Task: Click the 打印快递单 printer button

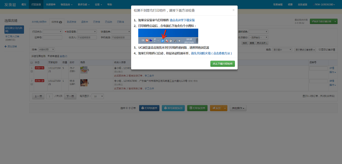Action: (x=149, y=108)
